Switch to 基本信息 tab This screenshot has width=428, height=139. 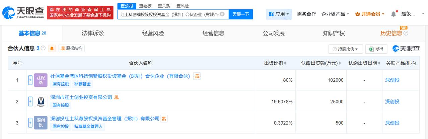(32, 33)
